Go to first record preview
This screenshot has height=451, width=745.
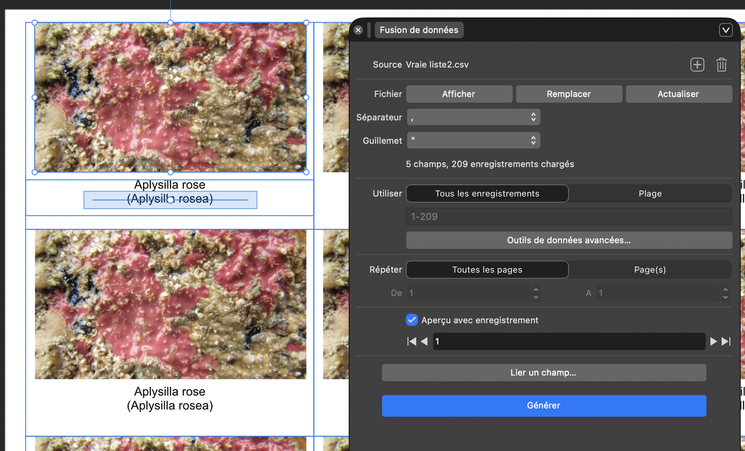pos(412,342)
